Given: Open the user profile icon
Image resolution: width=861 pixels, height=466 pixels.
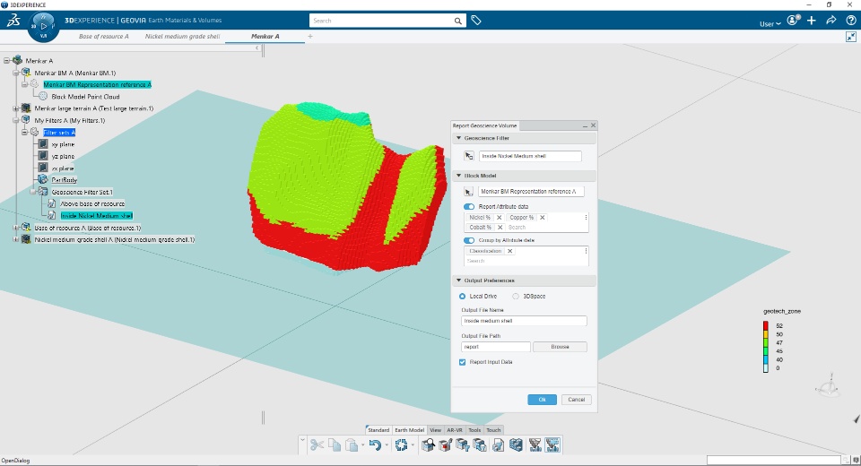Looking at the screenshot, I should [x=793, y=21].
